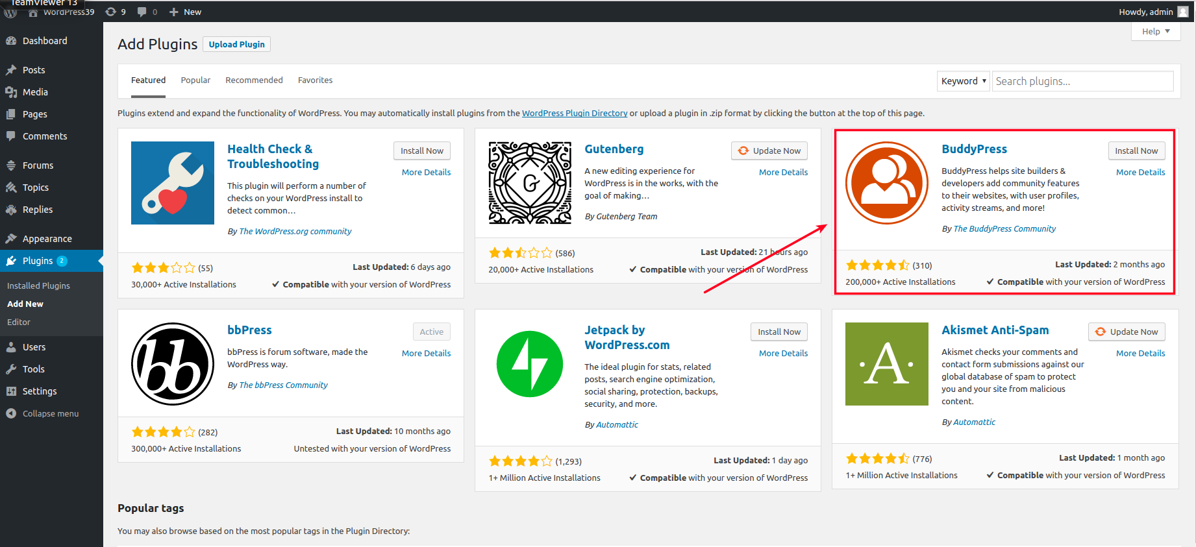The image size is (1196, 547).
Task: Click the Tools wrench icon
Action: 11,369
